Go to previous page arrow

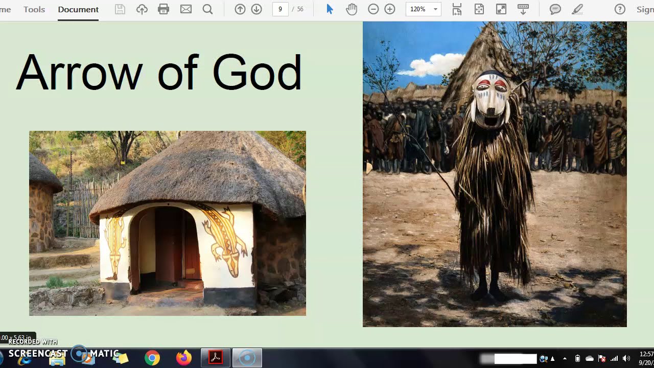coord(240,9)
